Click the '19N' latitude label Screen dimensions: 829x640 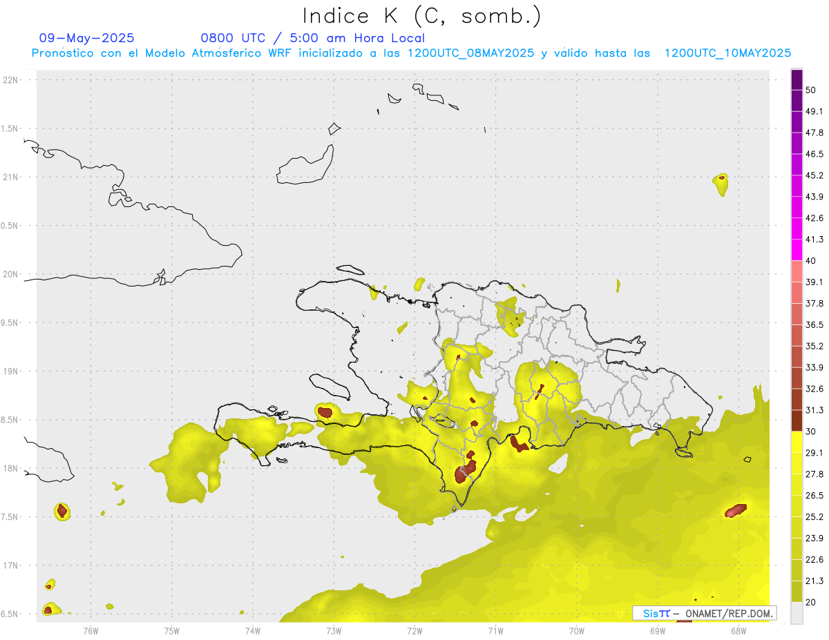[x=11, y=371]
